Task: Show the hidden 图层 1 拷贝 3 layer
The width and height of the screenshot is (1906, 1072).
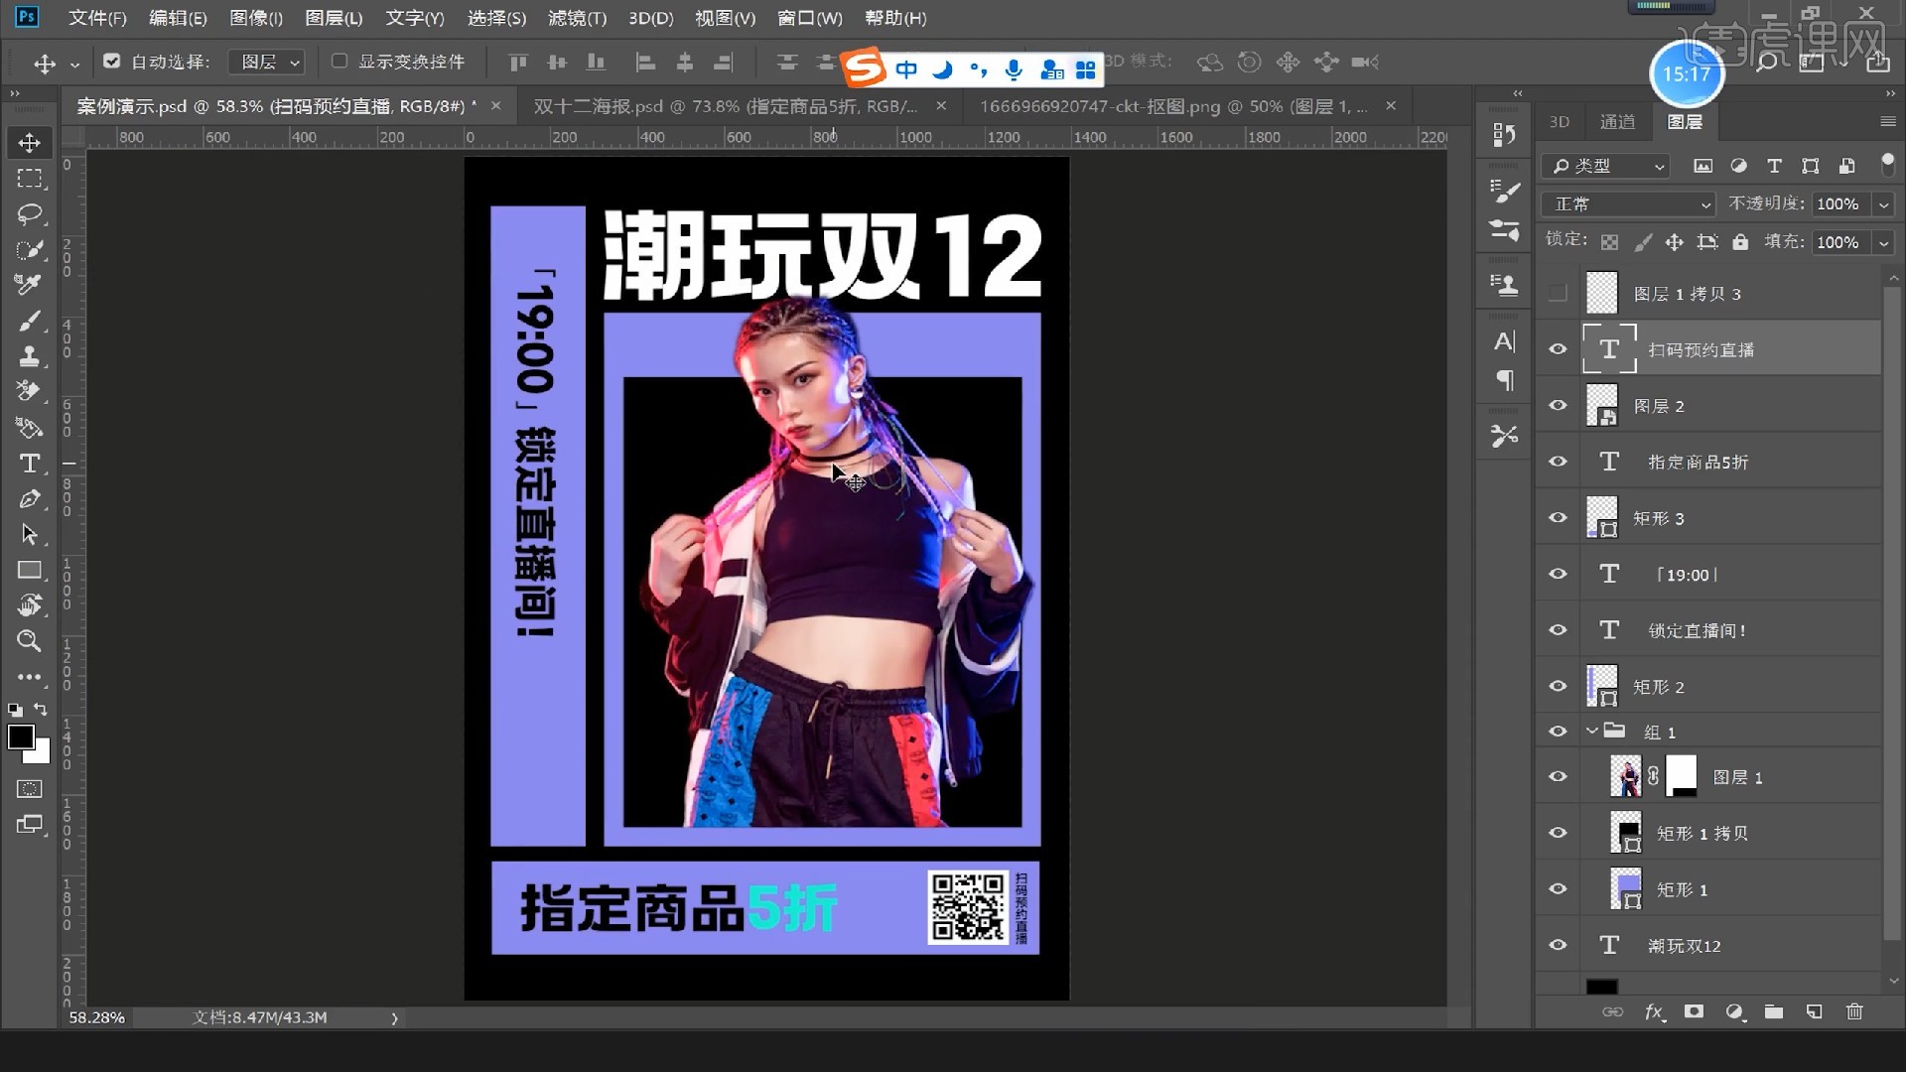Action: (1558, 293)
